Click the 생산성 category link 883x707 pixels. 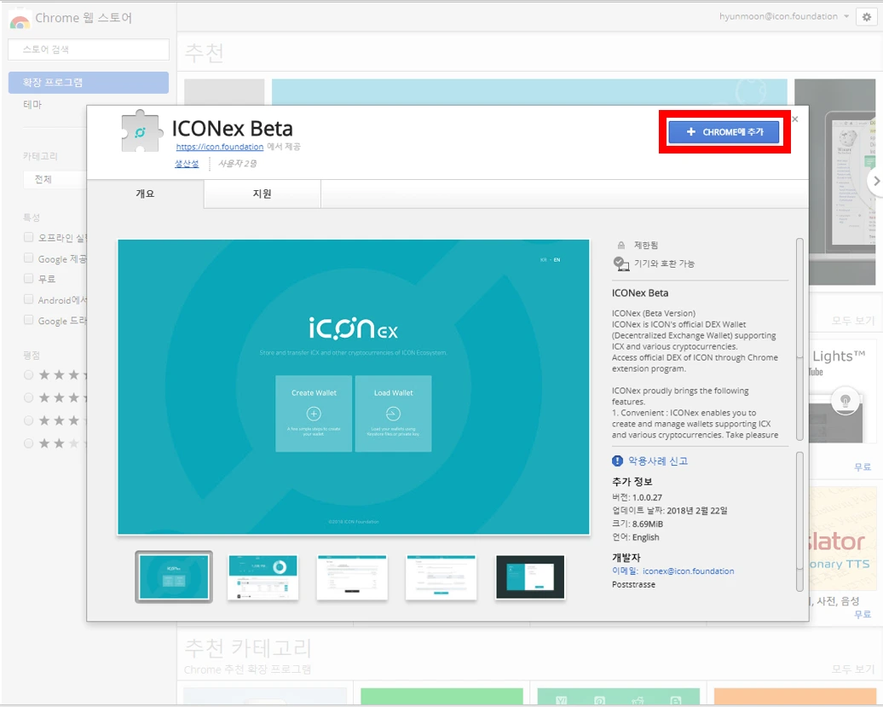[x=187, y=164]
